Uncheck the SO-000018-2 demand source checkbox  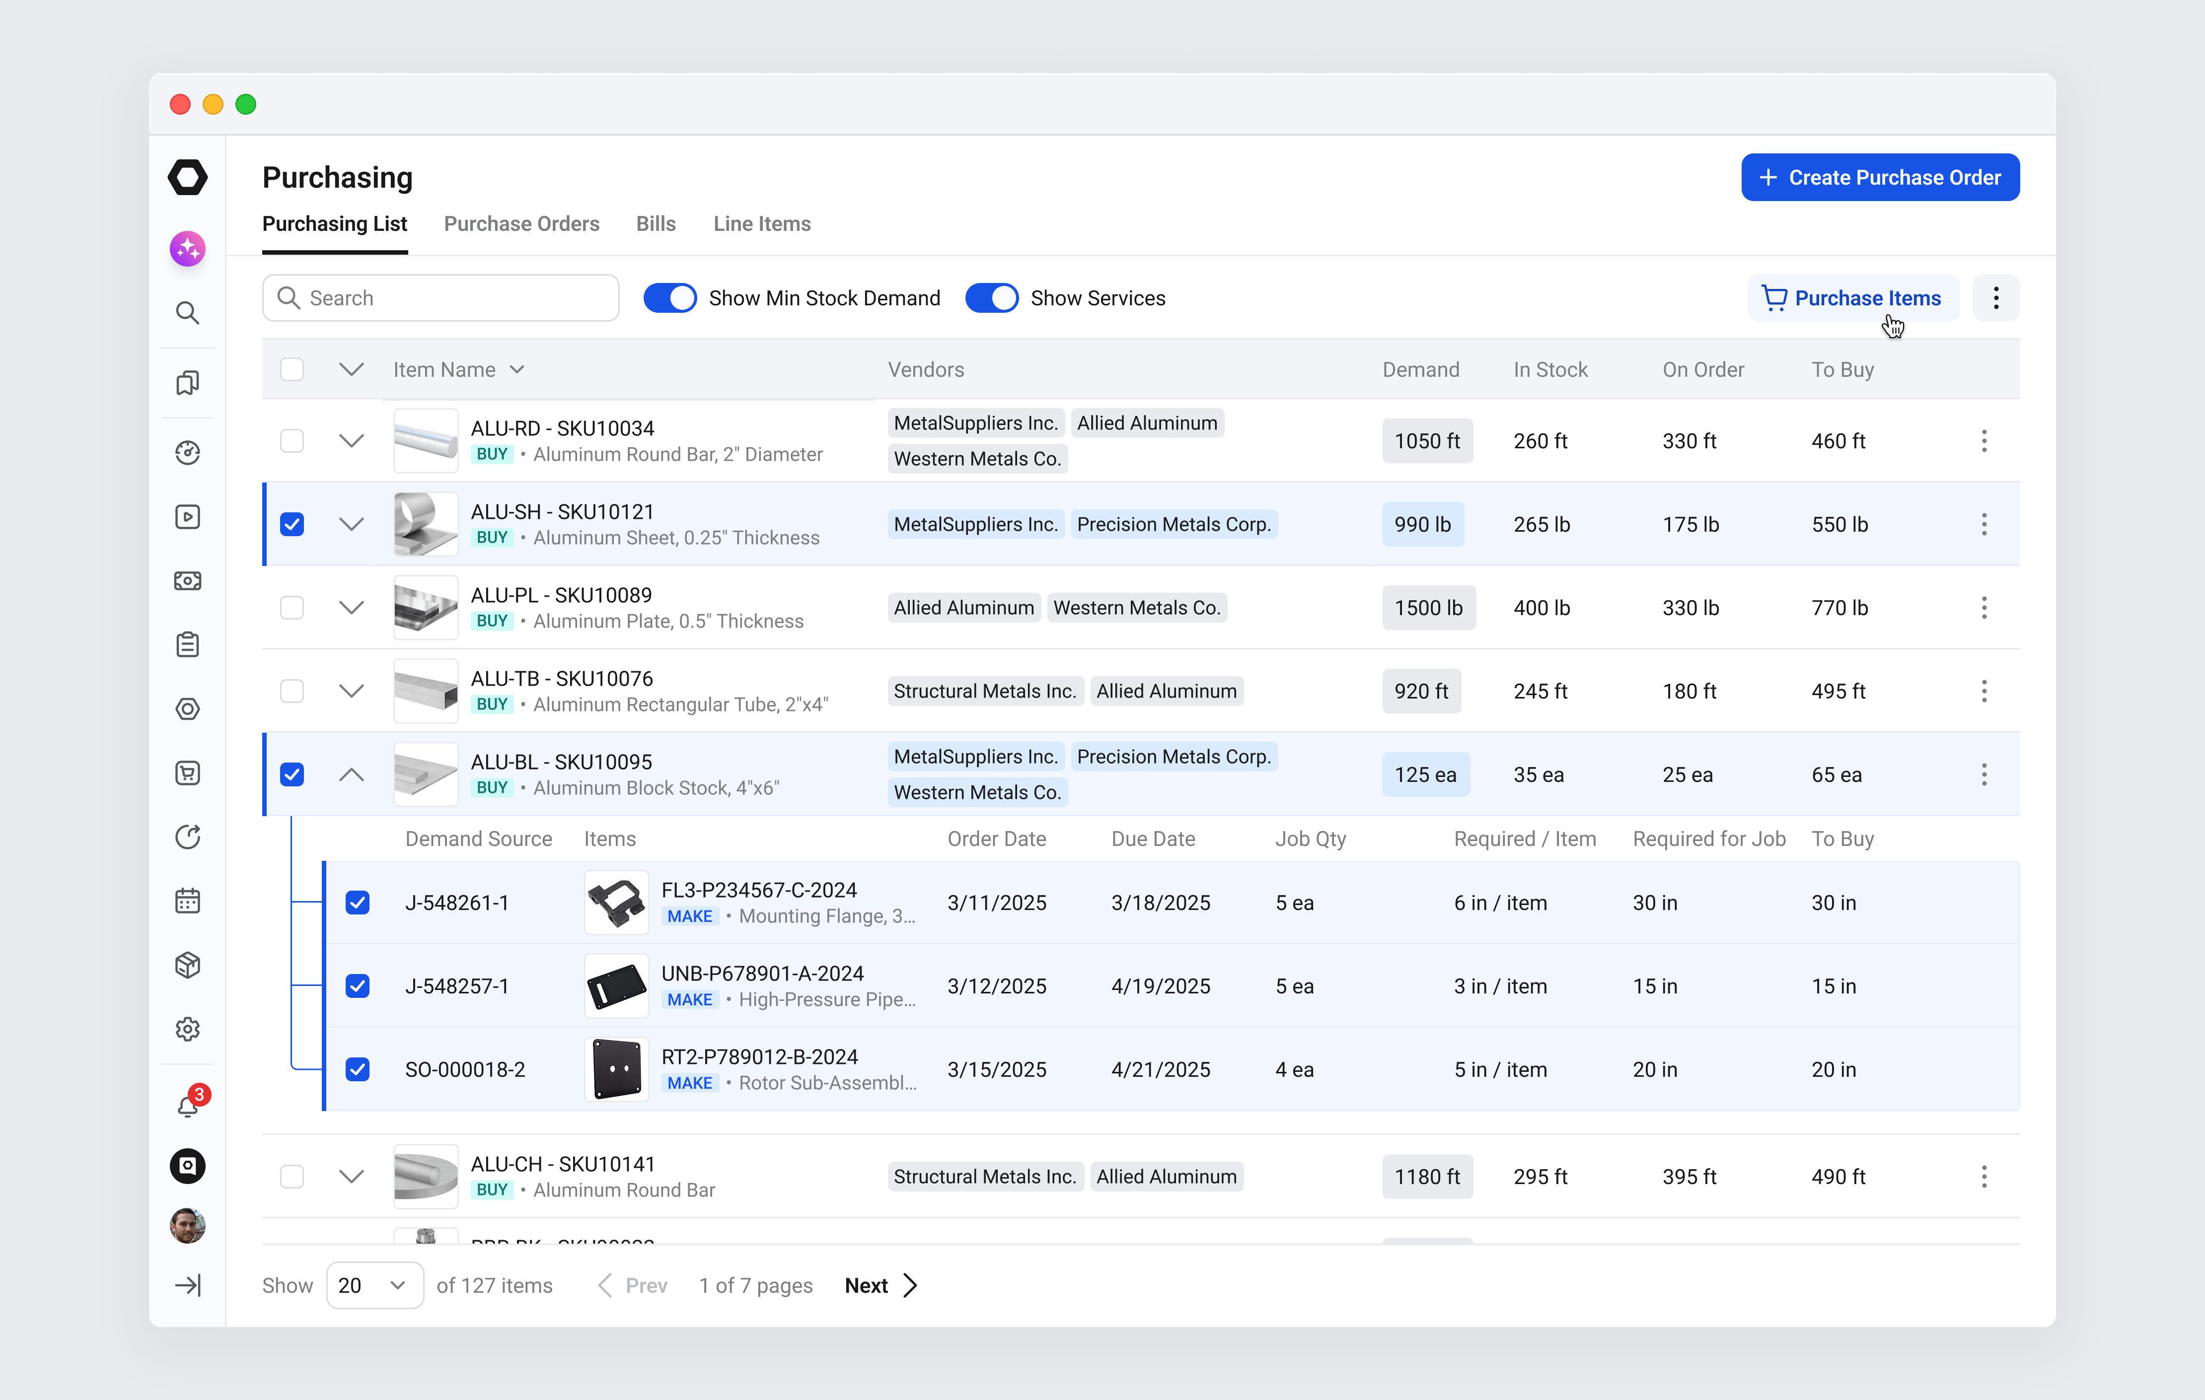point(357,1068)
